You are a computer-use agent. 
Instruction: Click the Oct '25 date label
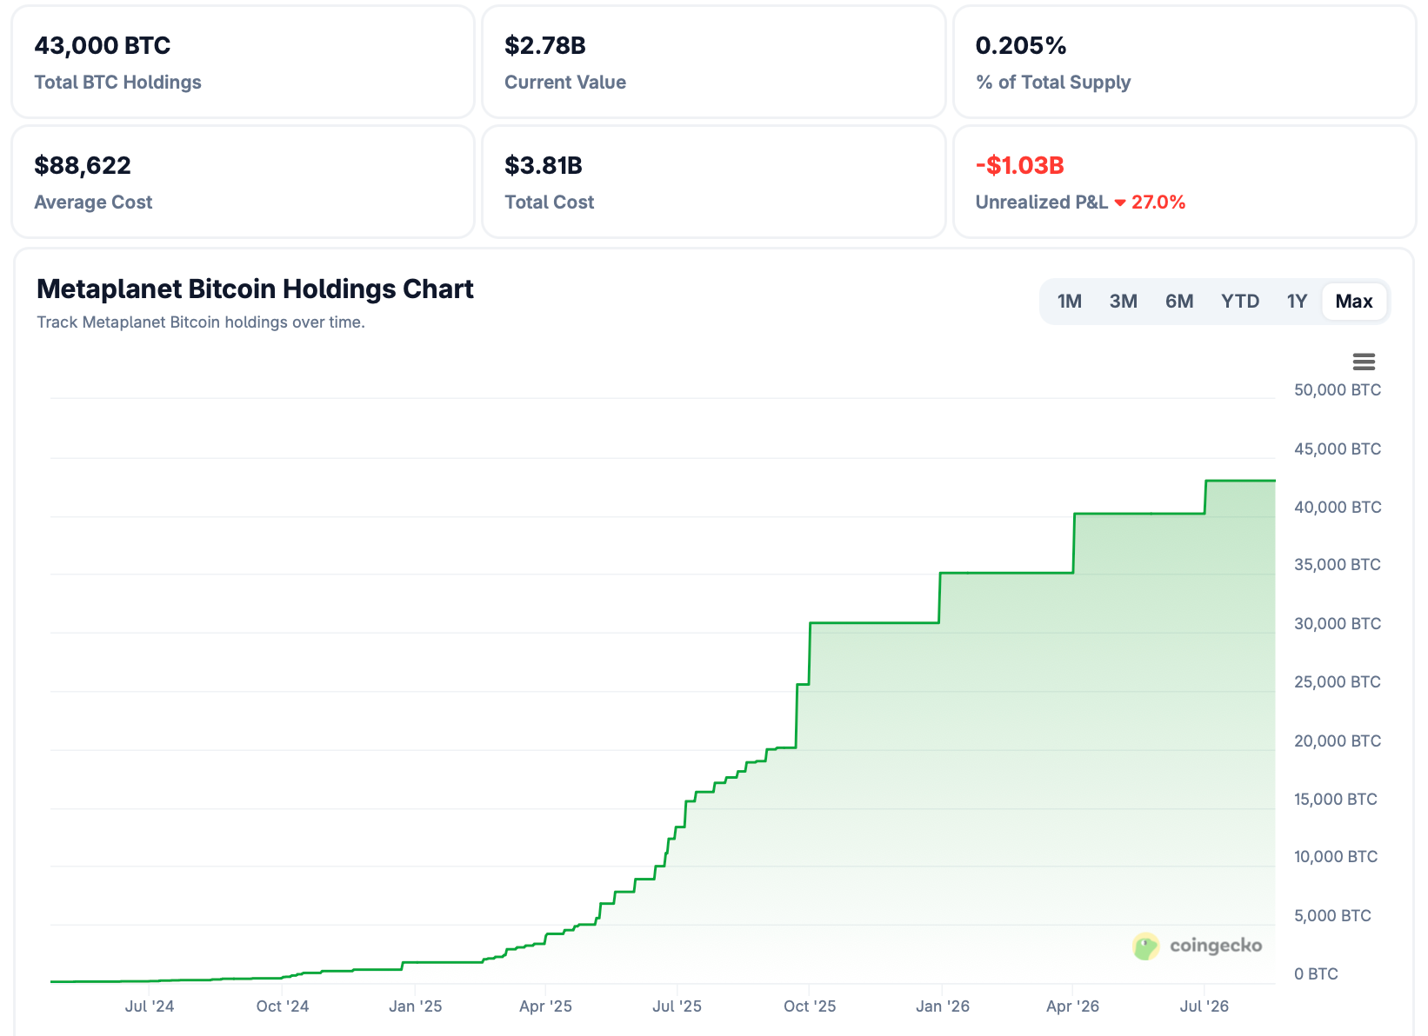pyautogui.click(x=810, y=1006)
